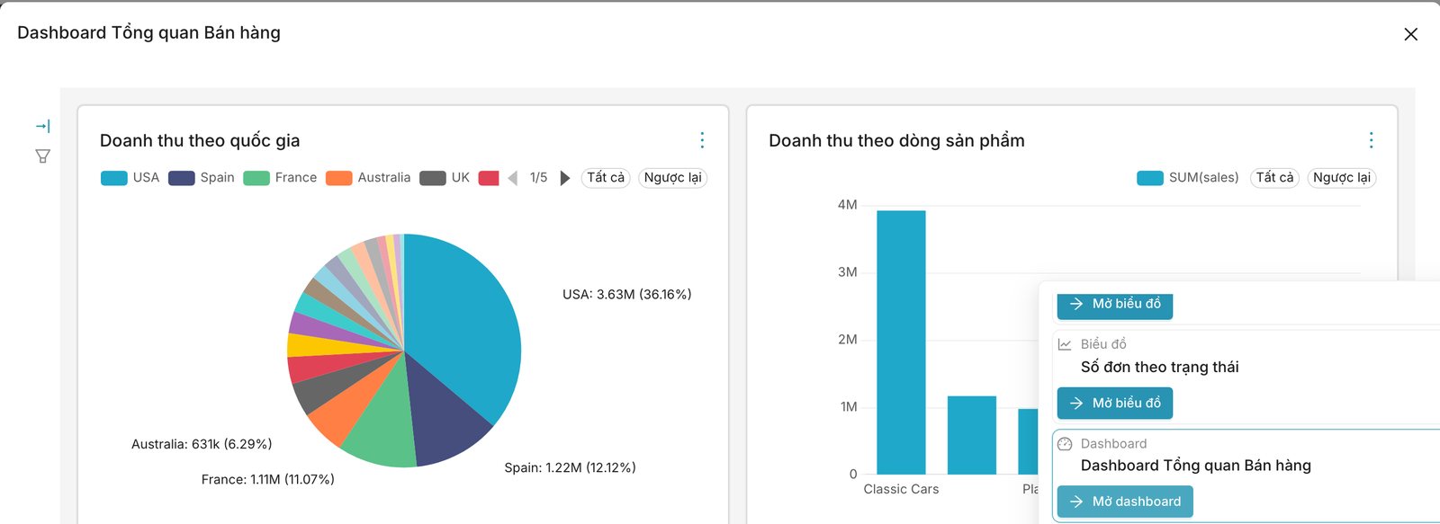
Task: Toggle SUM(sales) legend entry
Action: click(1188, 178)
